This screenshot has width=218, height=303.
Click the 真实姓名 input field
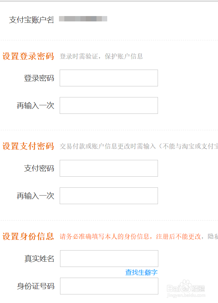click(109, 258)
